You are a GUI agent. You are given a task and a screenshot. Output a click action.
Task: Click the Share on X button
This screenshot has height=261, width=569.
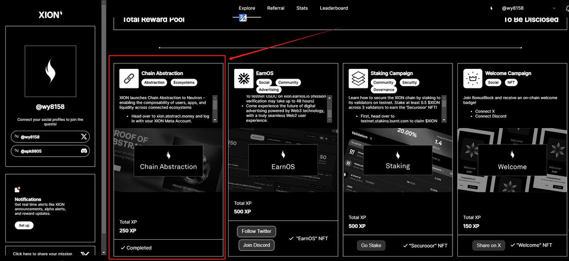click(489, 245)
